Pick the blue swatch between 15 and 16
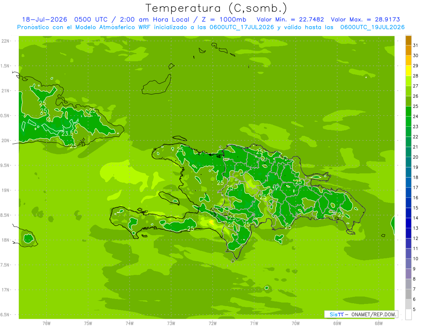This screenshot has width=425, height=328. tap(408, 203)
